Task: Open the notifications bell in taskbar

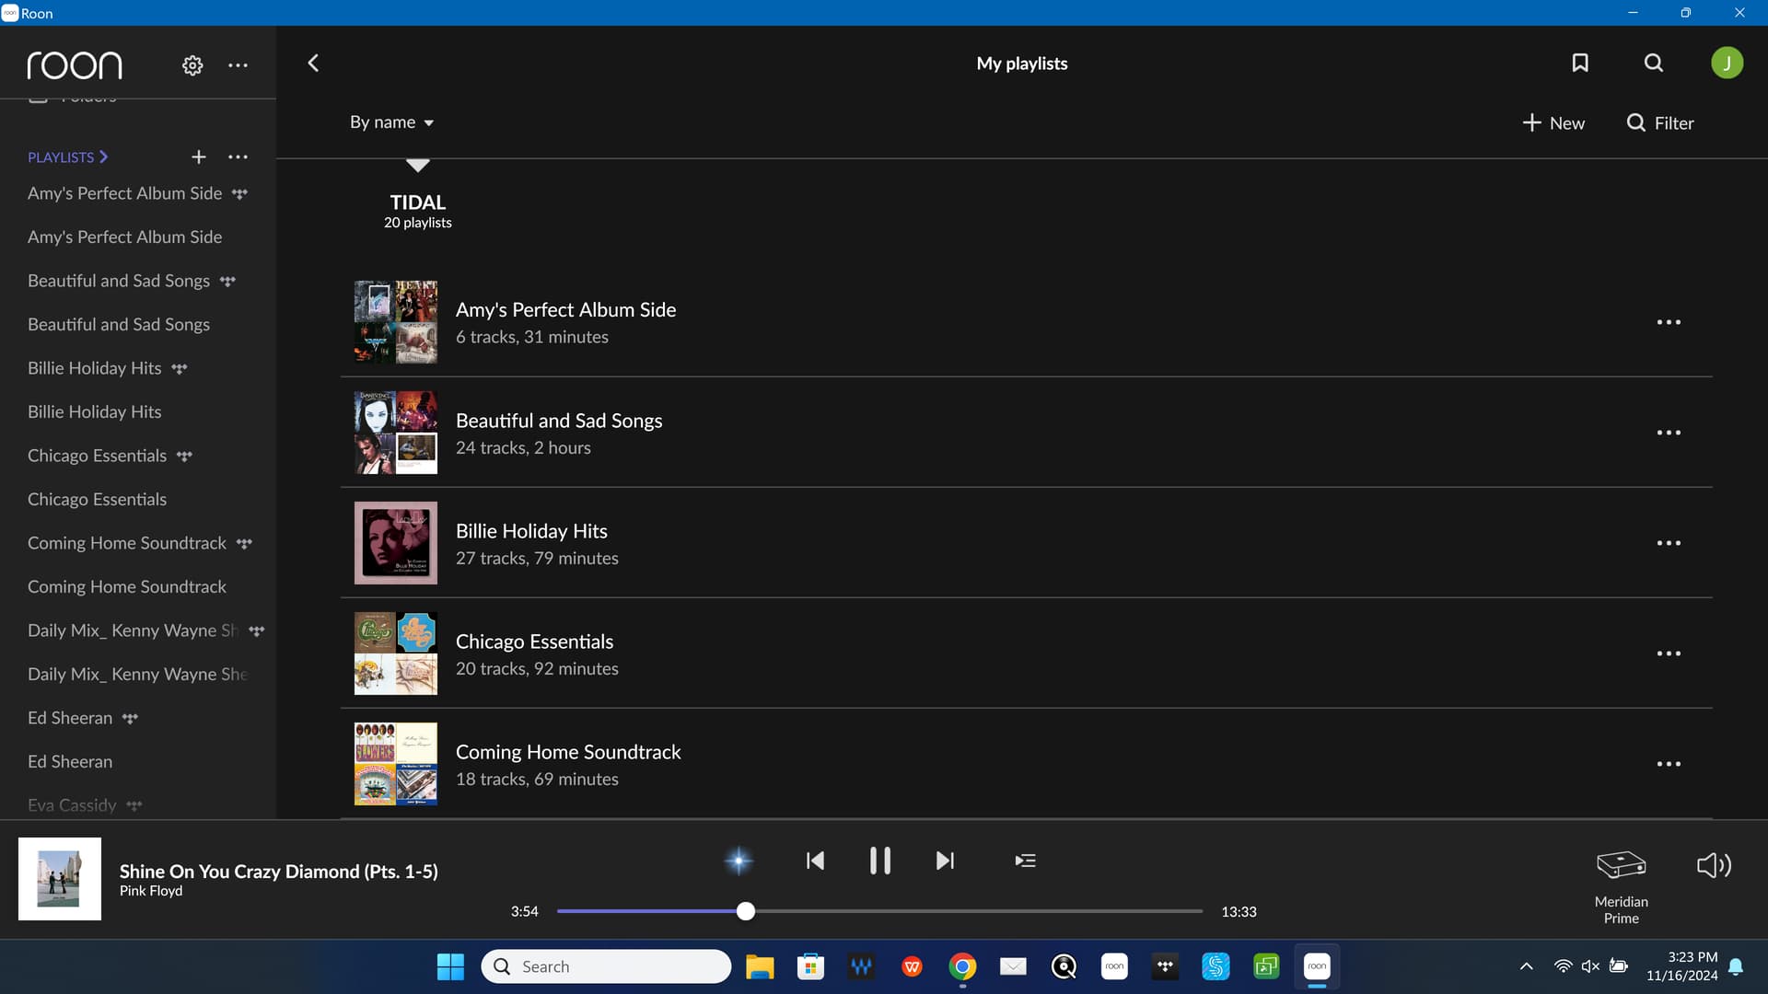Action: coord(1736,966)
